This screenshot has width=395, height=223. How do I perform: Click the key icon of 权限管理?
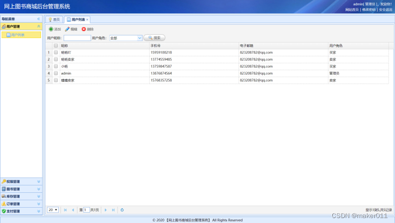(3, 181)
